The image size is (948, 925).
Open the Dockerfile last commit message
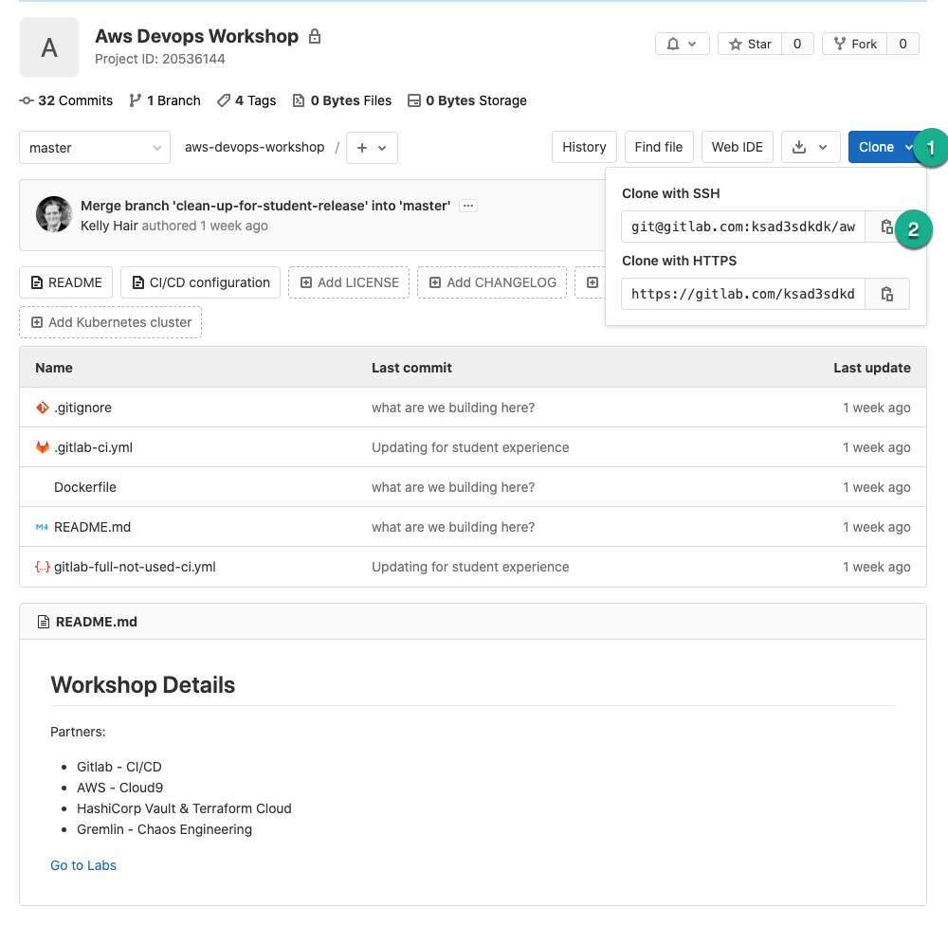point(453,487)
